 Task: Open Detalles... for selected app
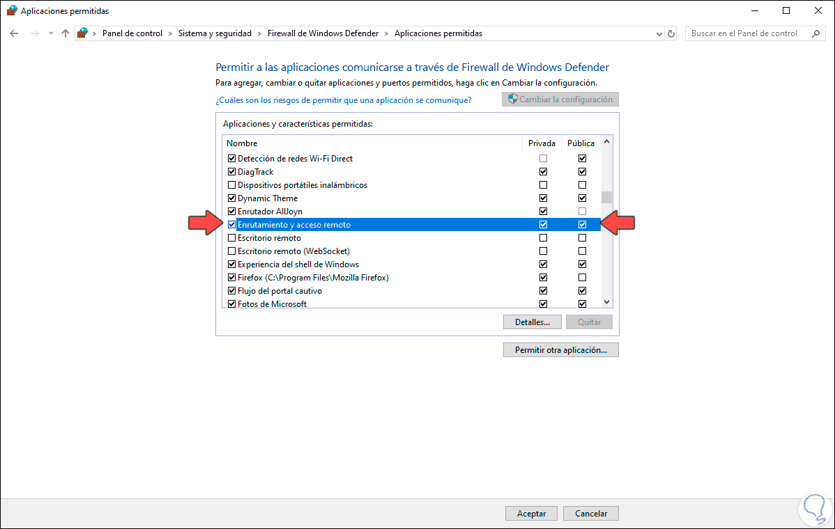pyautogui.click(x=532, y=322)
